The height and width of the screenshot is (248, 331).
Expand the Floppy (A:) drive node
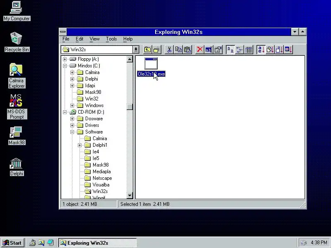pos(65,59)
